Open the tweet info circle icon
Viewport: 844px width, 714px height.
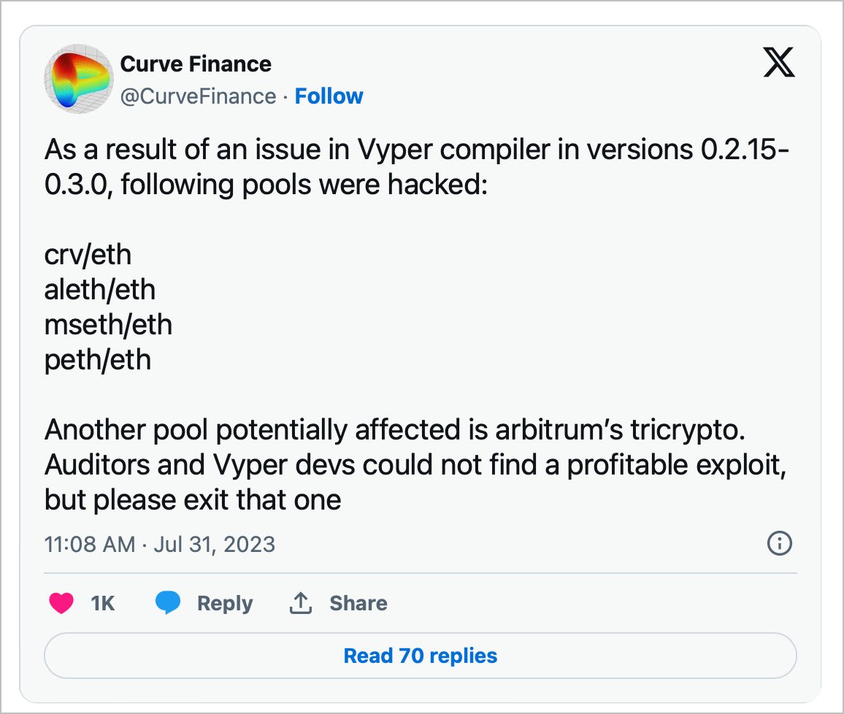click(x=780, y=543)
